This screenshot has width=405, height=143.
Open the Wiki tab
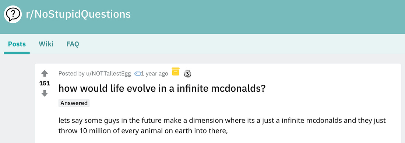[x=46, y=44]
